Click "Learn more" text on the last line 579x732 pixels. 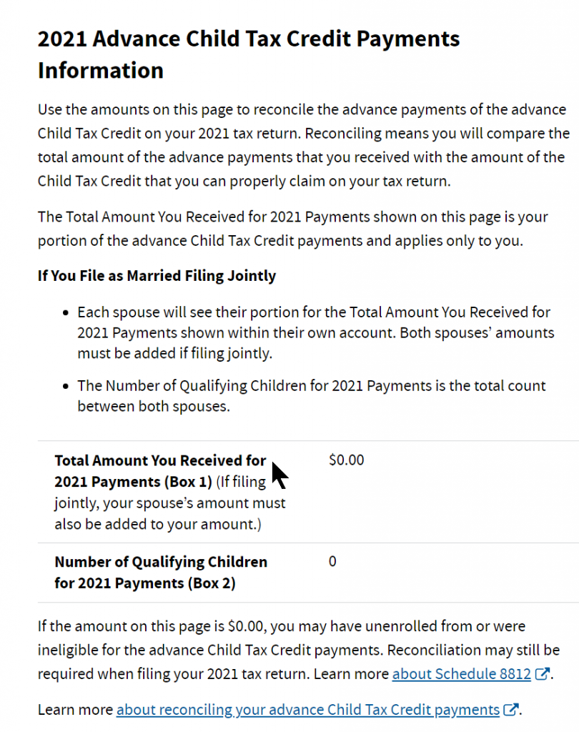75,710
